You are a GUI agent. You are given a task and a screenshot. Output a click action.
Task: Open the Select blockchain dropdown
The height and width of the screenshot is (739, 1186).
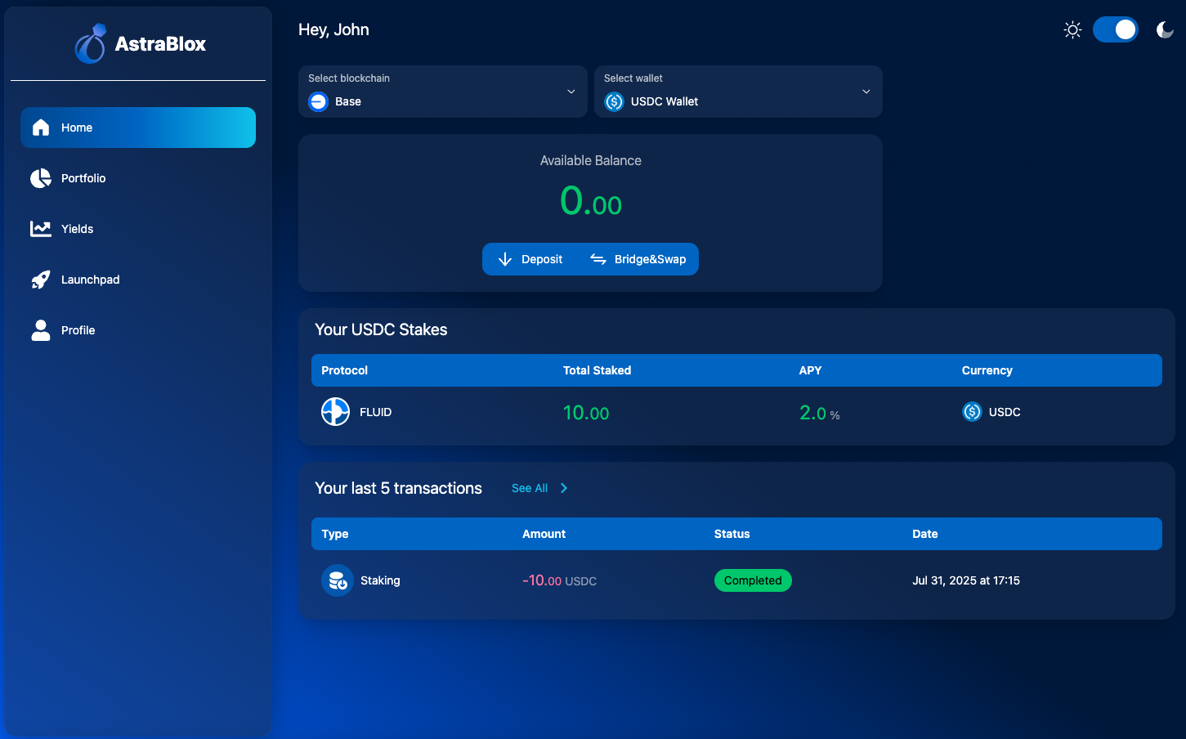441,92
